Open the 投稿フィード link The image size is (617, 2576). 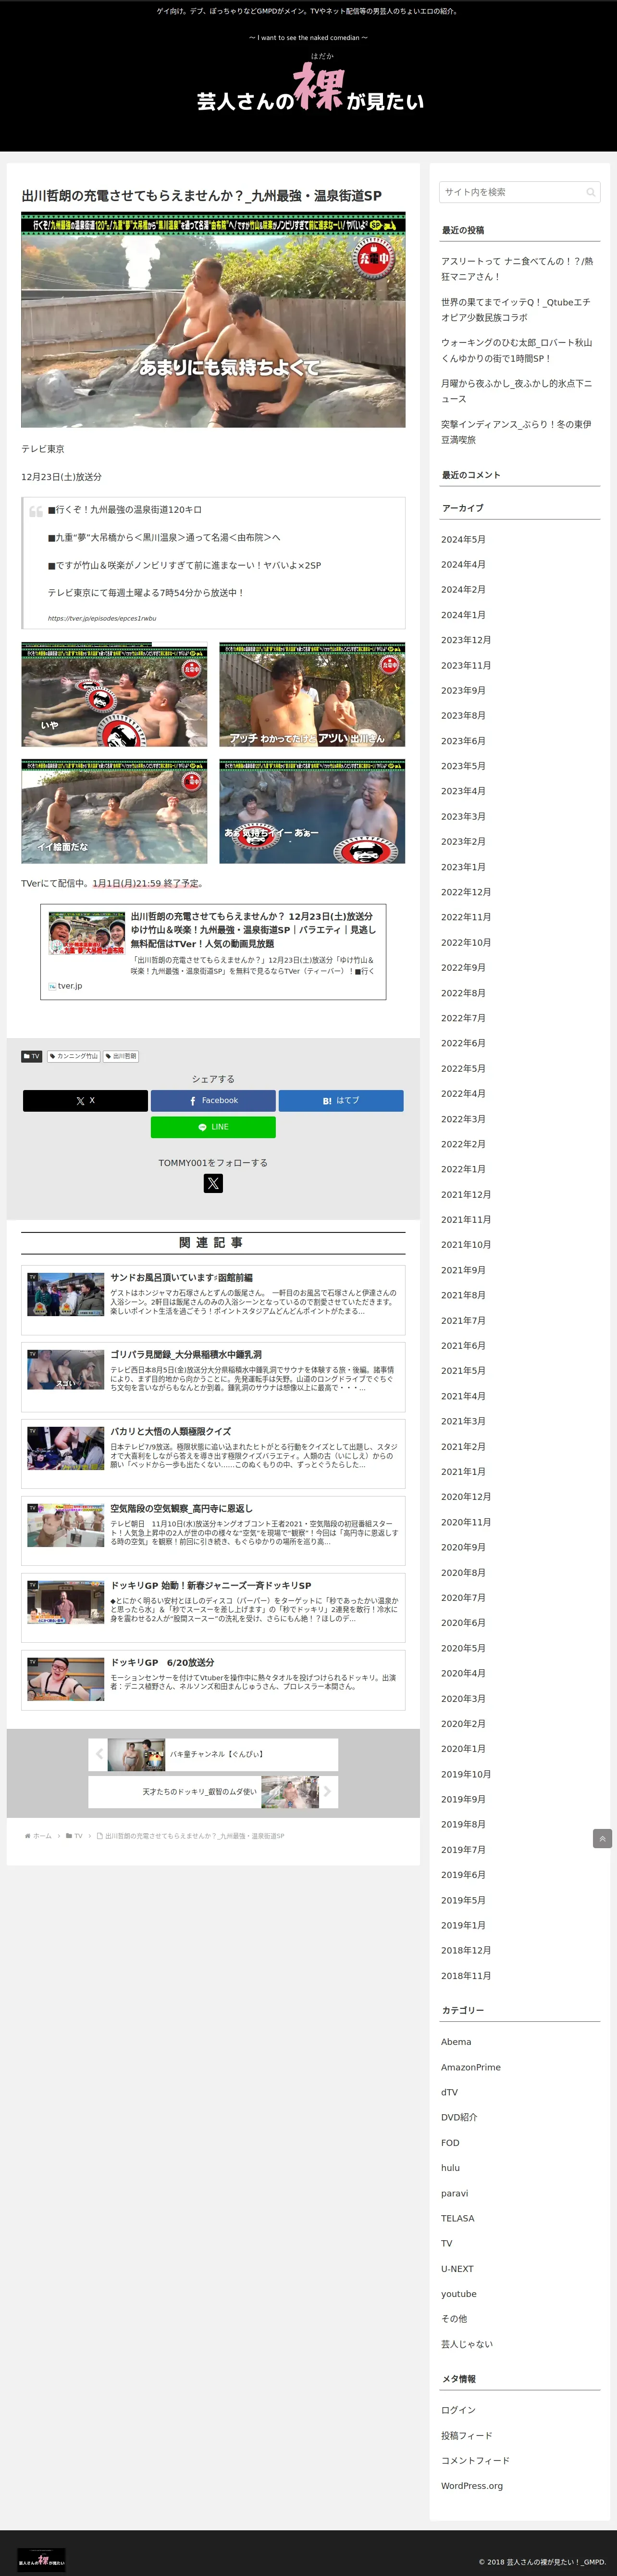466,2436
